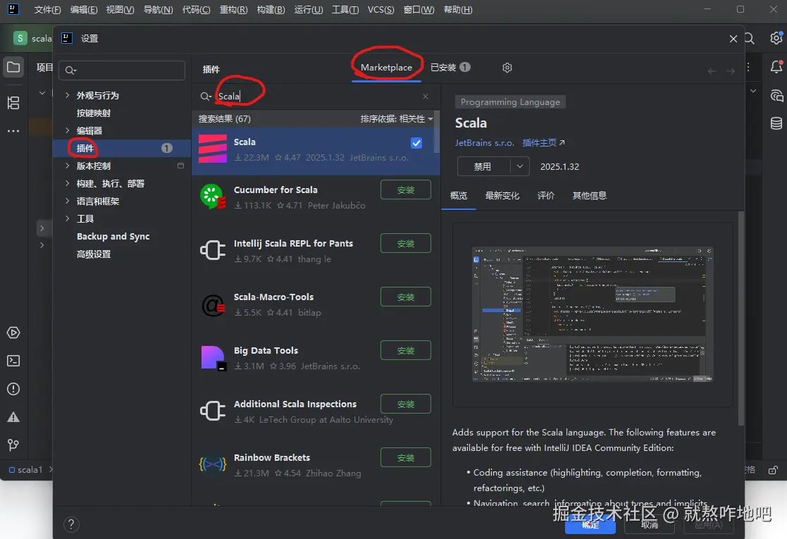Click the Scala plugin screenshot thumbnail
This screenshot has height=539, width=787.
593,315
